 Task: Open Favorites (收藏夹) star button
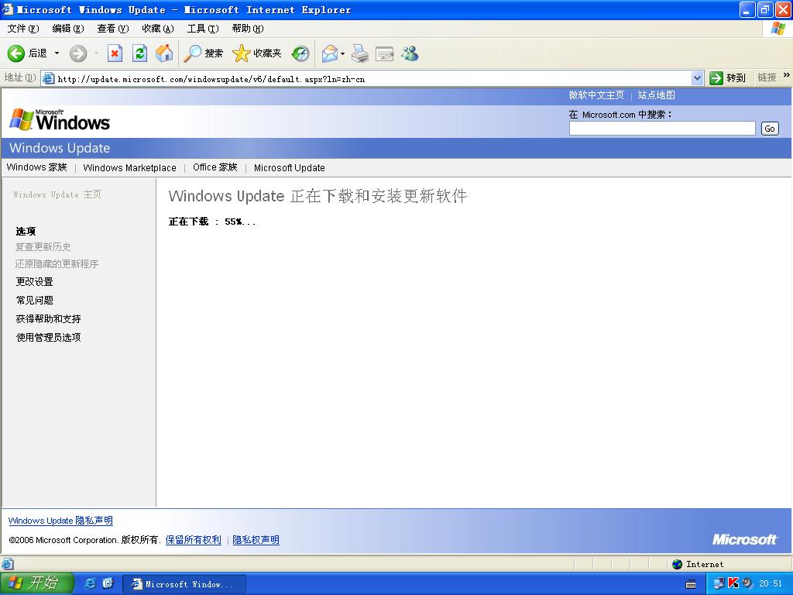point(257,53)
